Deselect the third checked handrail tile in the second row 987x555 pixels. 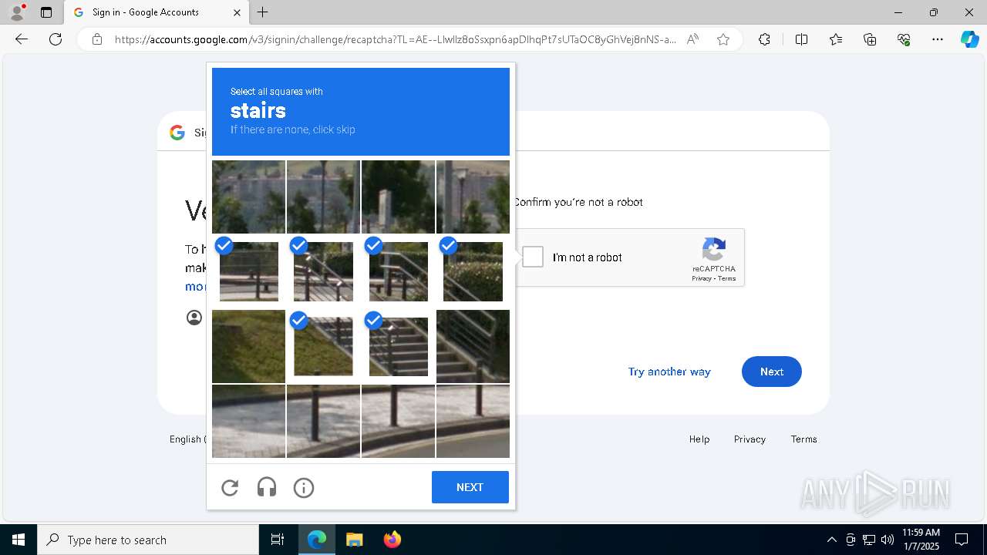pos(398,271)
